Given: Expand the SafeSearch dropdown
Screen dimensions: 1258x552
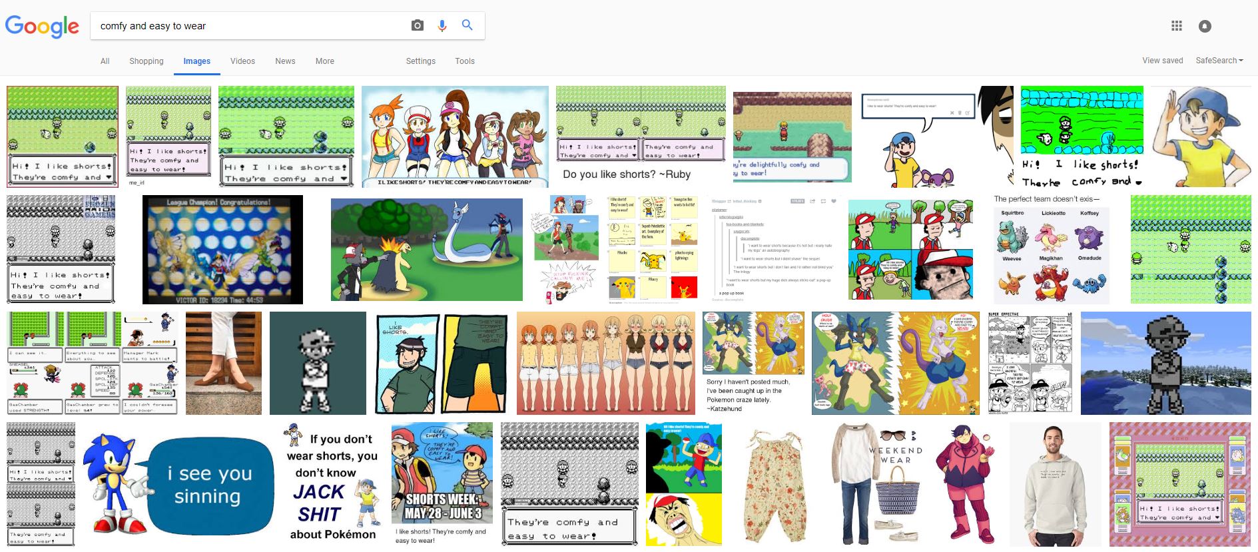Looking at the screenshot, I should point(1219,60).
